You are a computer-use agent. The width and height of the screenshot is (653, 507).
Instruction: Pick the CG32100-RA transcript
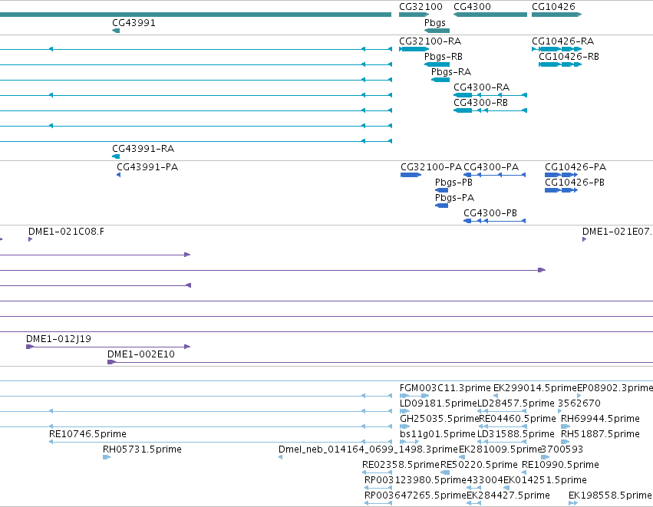pos(414,49)
